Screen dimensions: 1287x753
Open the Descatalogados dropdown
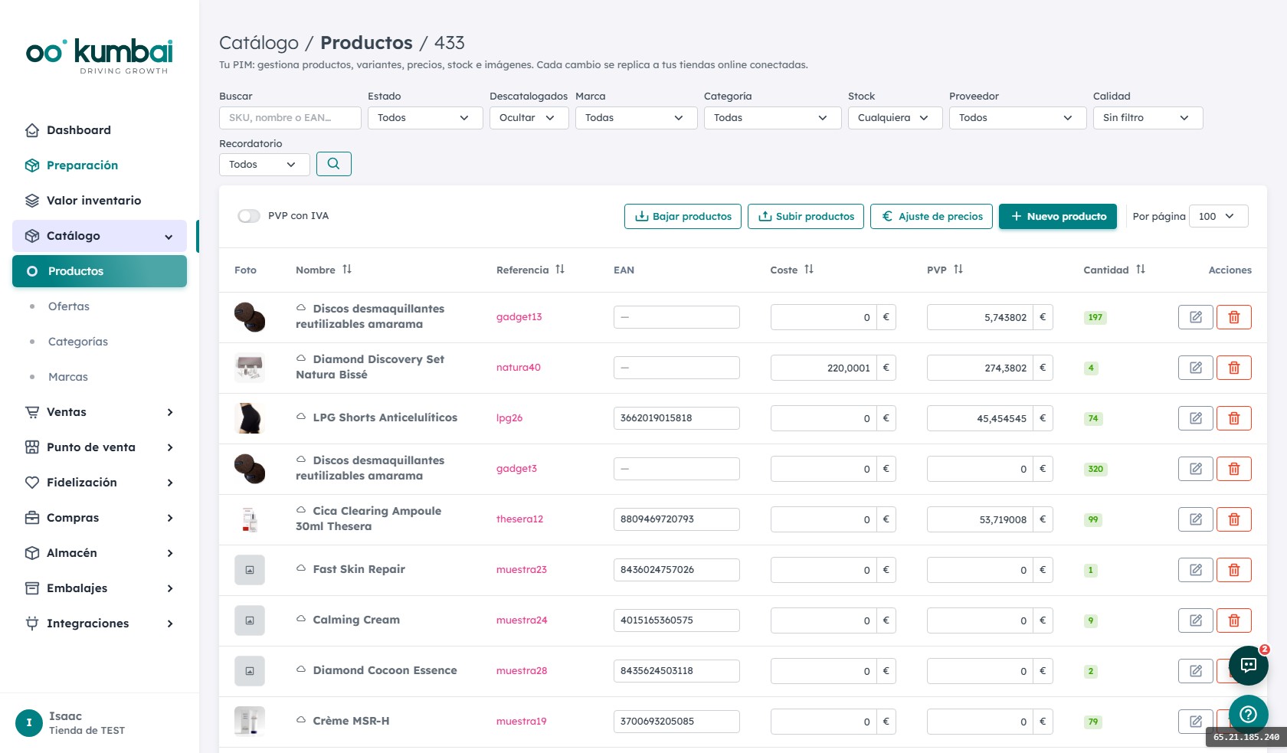529,118
